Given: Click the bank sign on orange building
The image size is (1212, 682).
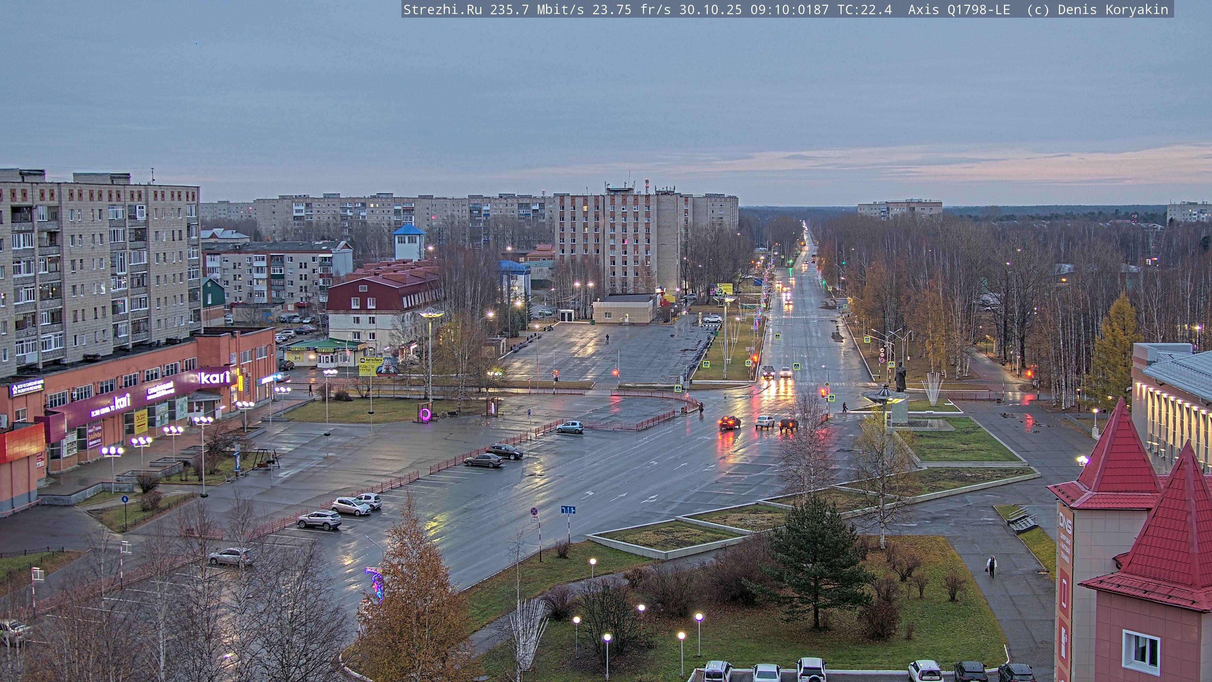Looking at the screenshot, I should (27, 387).
